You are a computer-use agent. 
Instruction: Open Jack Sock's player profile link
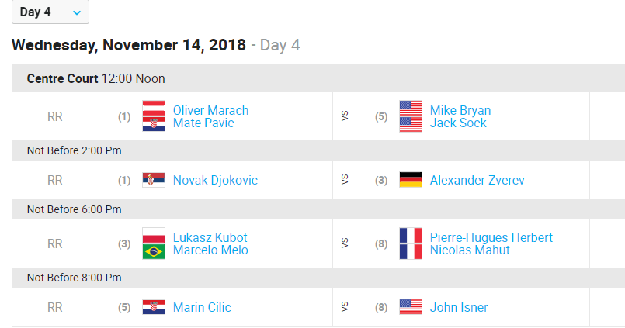(458, 123)
